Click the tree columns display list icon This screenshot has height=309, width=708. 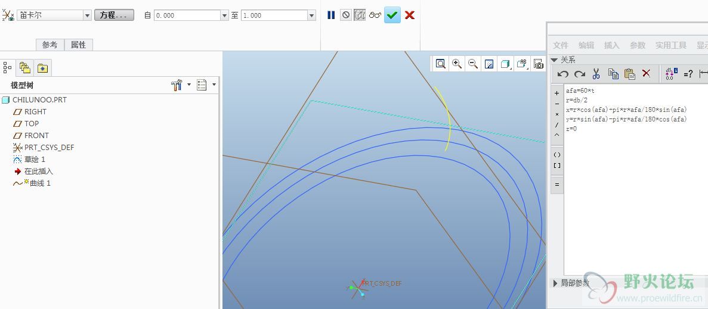pos(202,85)
